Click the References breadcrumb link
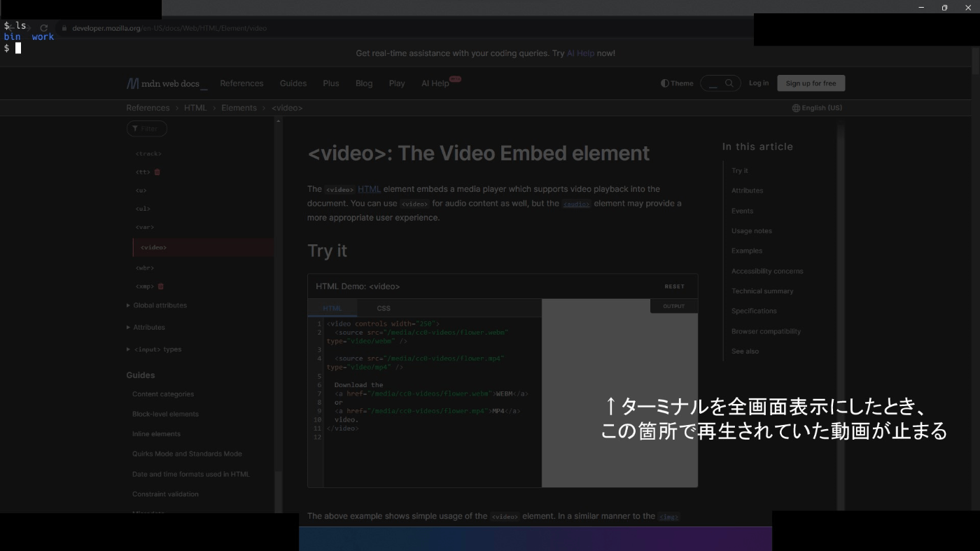 [x=148, y=108]
